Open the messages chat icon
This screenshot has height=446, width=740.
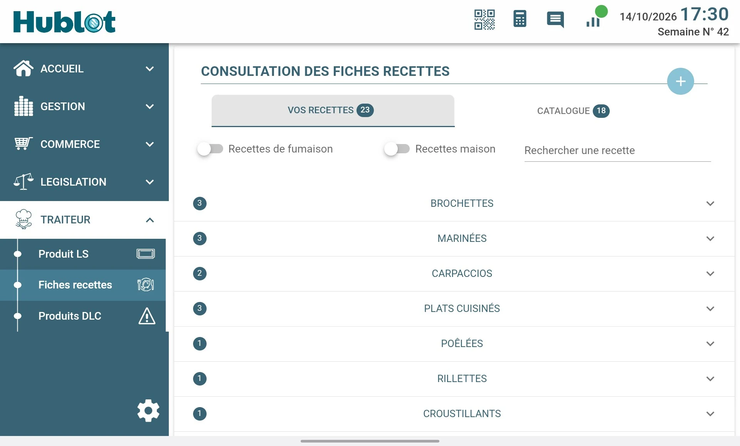pyautogui.click(x=555, y=19)
